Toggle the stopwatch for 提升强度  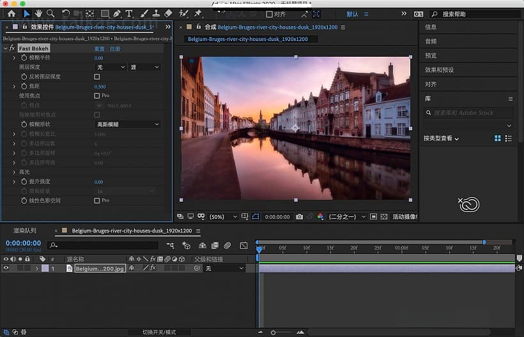point(24,181)
